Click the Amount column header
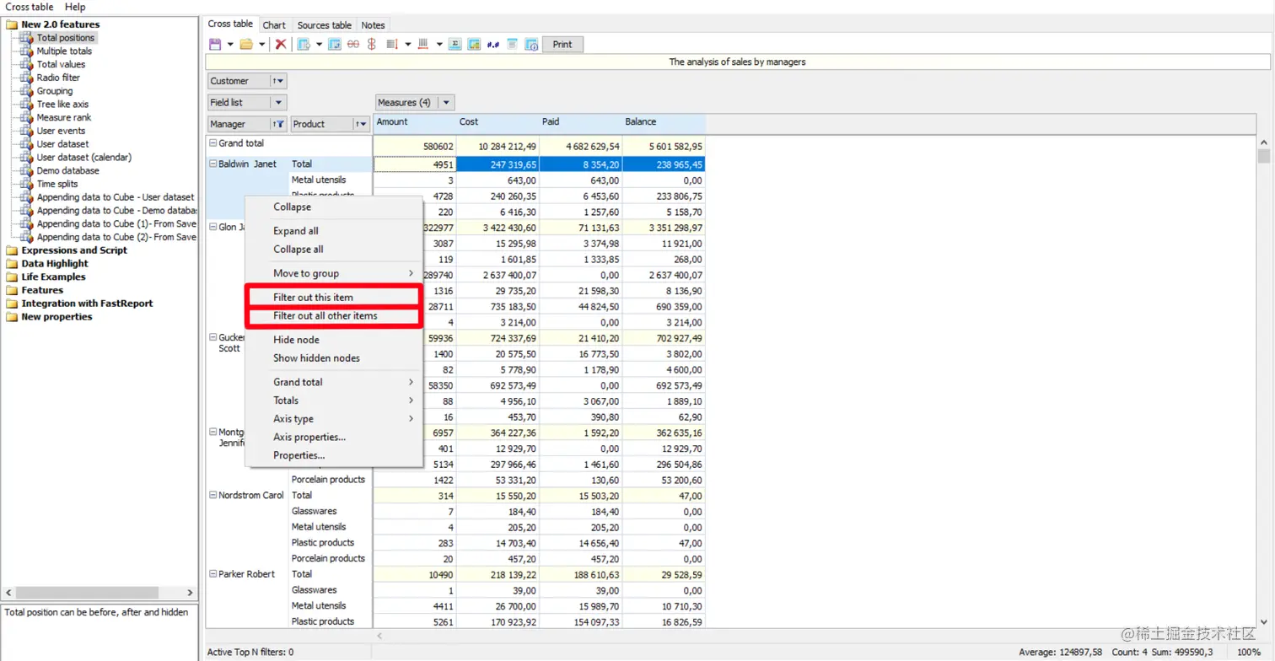The height and width of the screenshot is (661, 1275). tap(415, 123)
